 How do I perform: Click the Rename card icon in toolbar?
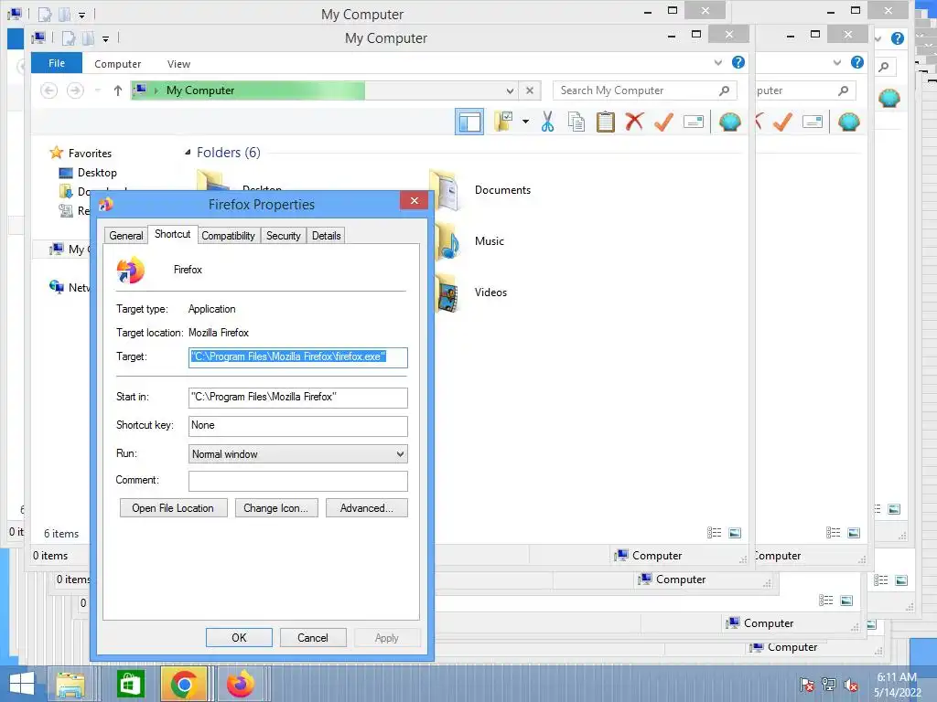click(694, 122)
